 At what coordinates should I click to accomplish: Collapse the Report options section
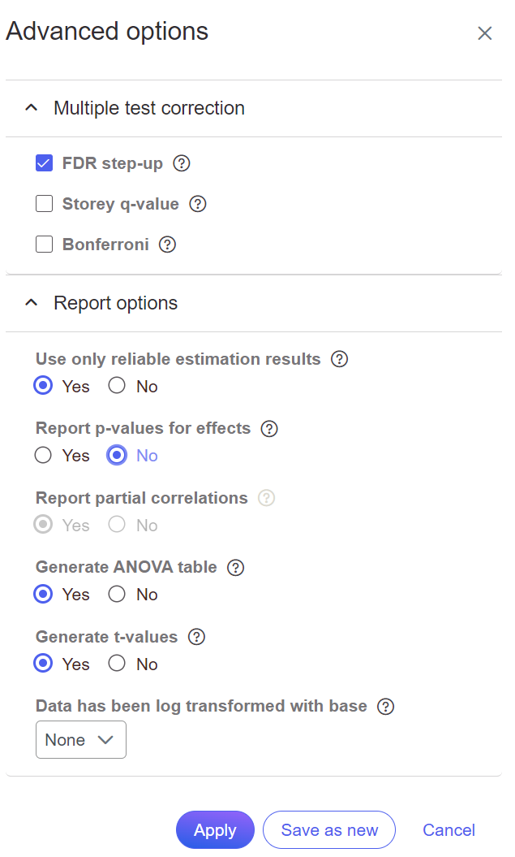click(32, 303)
